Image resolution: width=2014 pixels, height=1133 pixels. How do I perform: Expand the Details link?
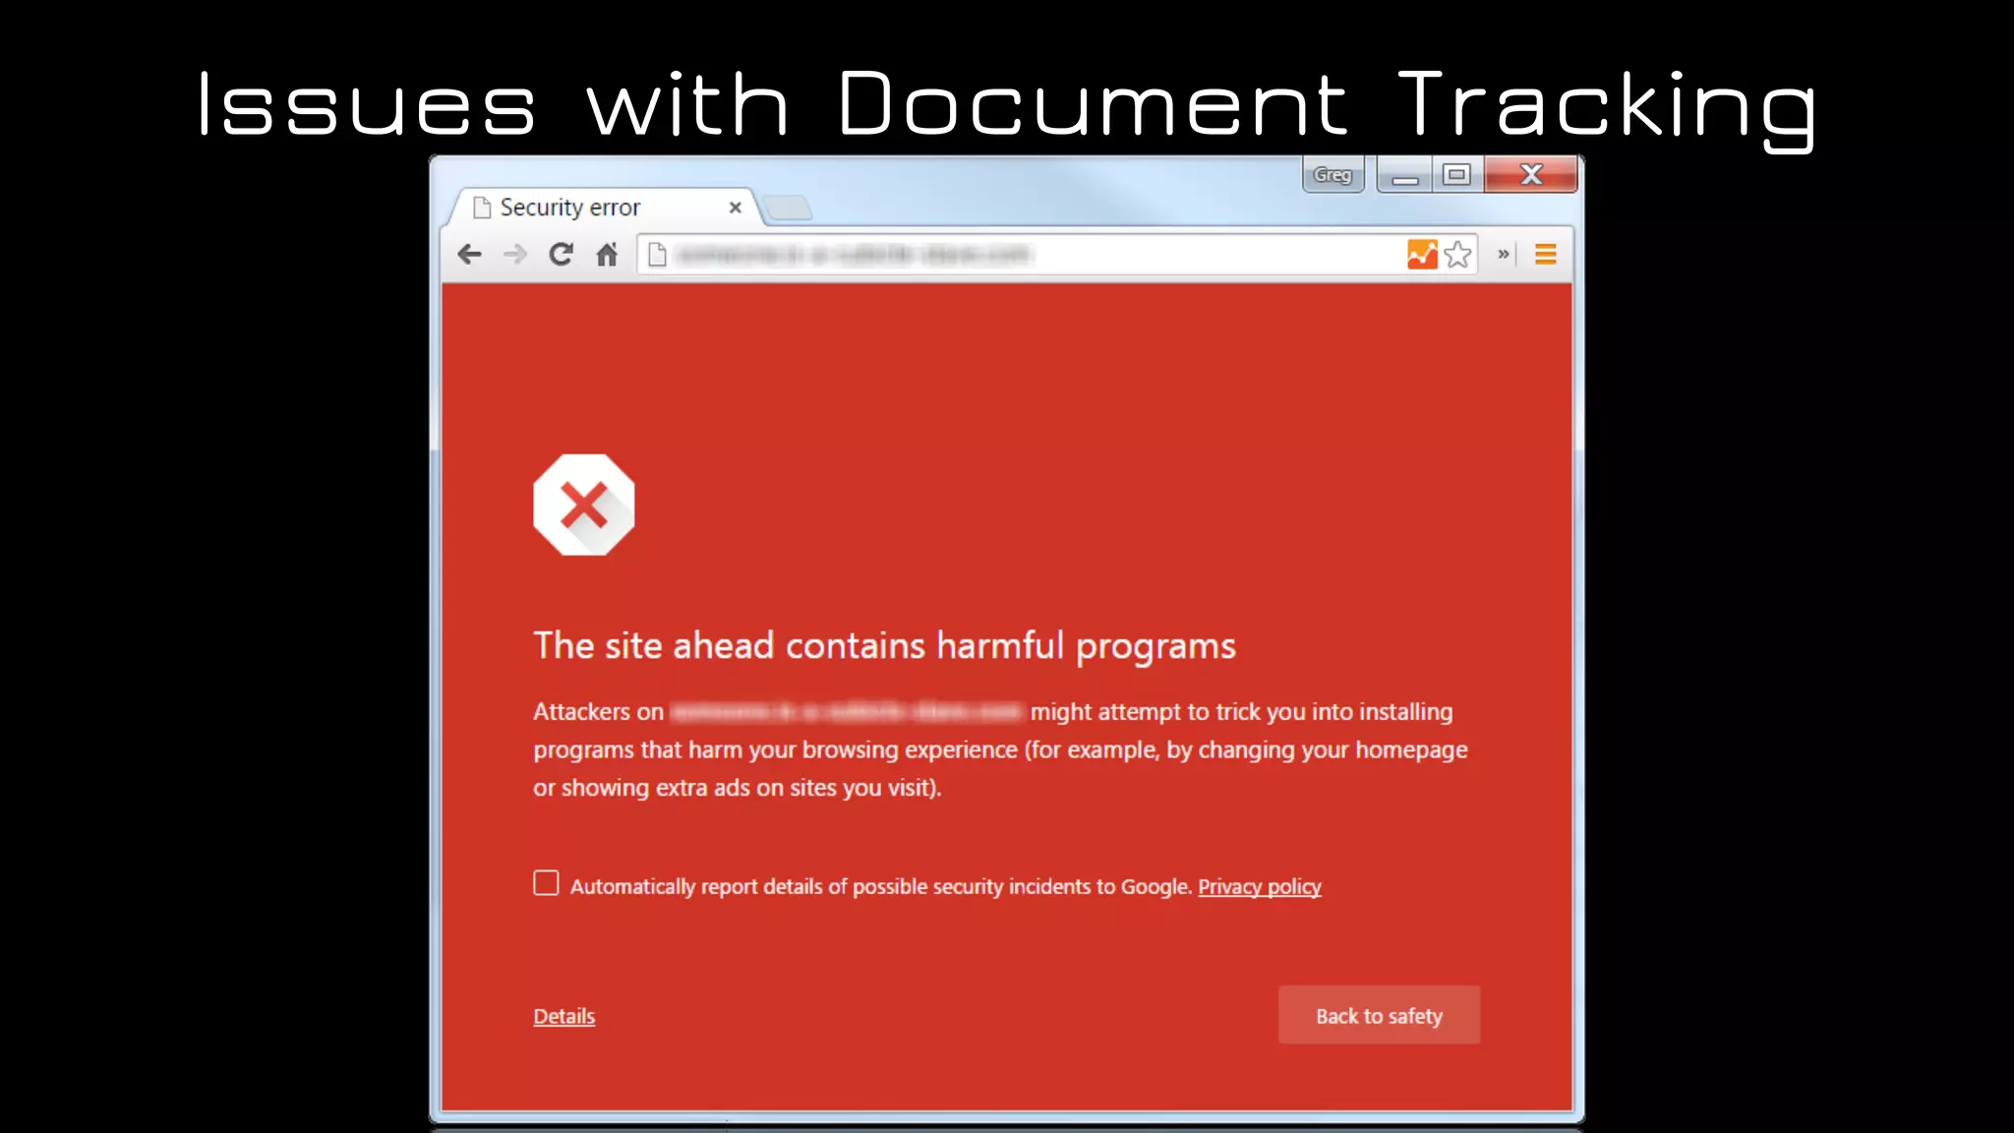point(563,1016)
